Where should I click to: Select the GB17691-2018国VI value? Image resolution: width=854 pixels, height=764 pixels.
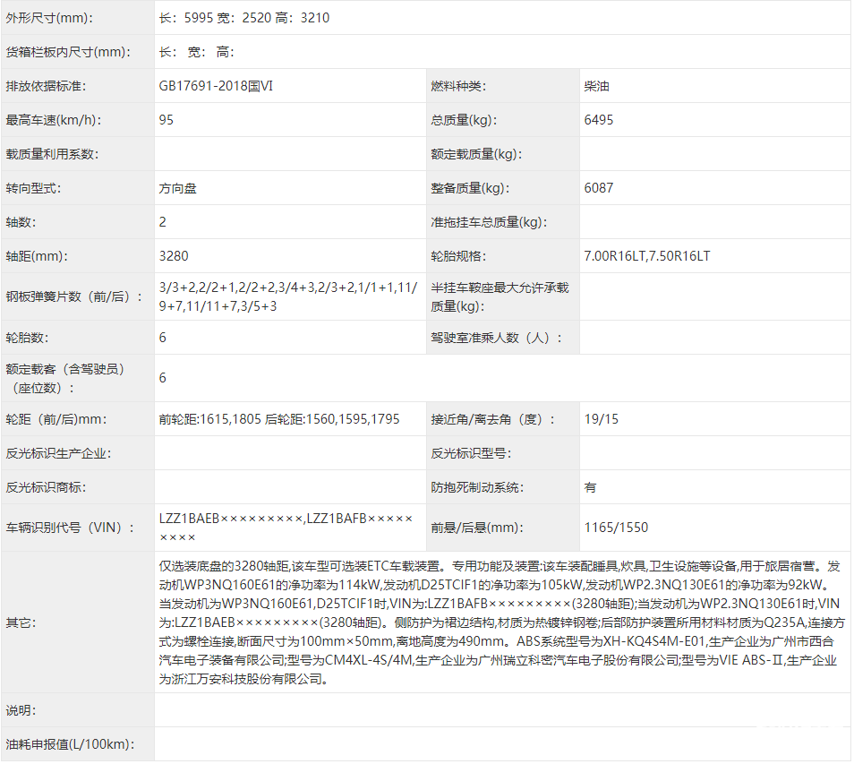click(x=216, y=86)
